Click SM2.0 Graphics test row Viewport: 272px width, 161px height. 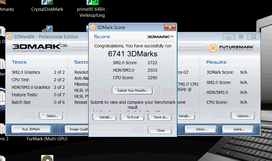tap(38, 72)
